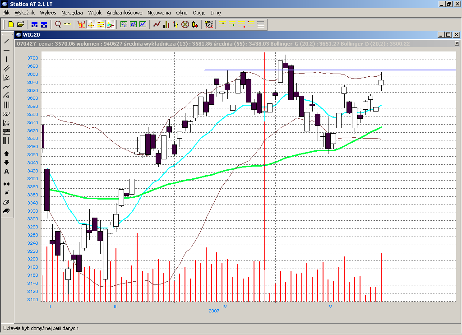Create a new chart file
Screen dimensions: 462x335
[11, 24]
